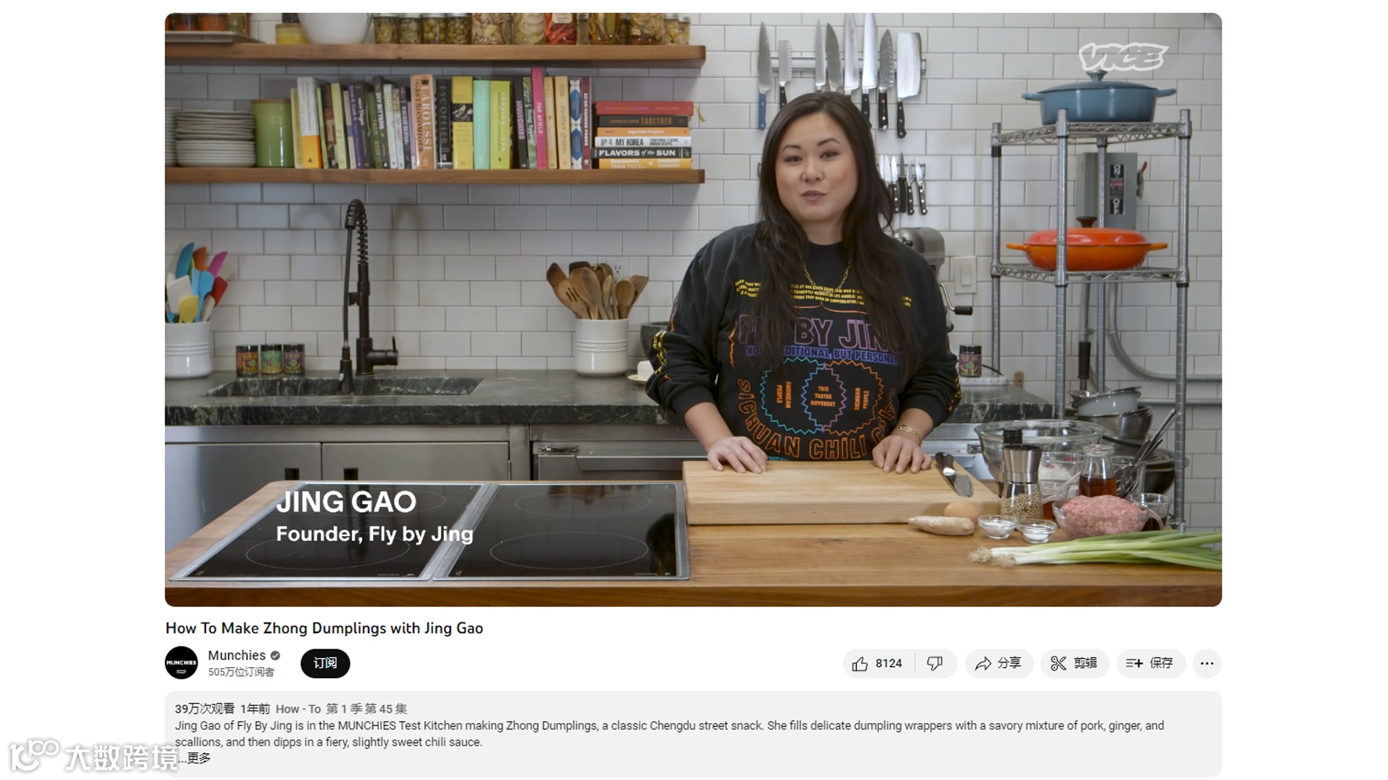Click the 剪辑 clip label
1388x780 pixels.
click(x=1085, y=664)
